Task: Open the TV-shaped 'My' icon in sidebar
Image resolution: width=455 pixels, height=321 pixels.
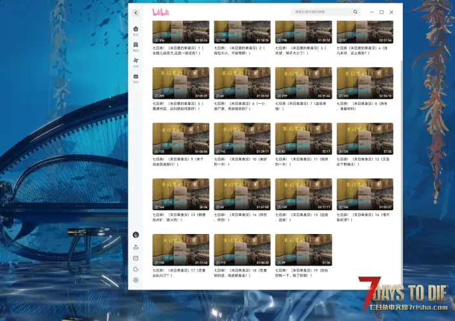Action: pyautogui.click(x=136, y=78)
